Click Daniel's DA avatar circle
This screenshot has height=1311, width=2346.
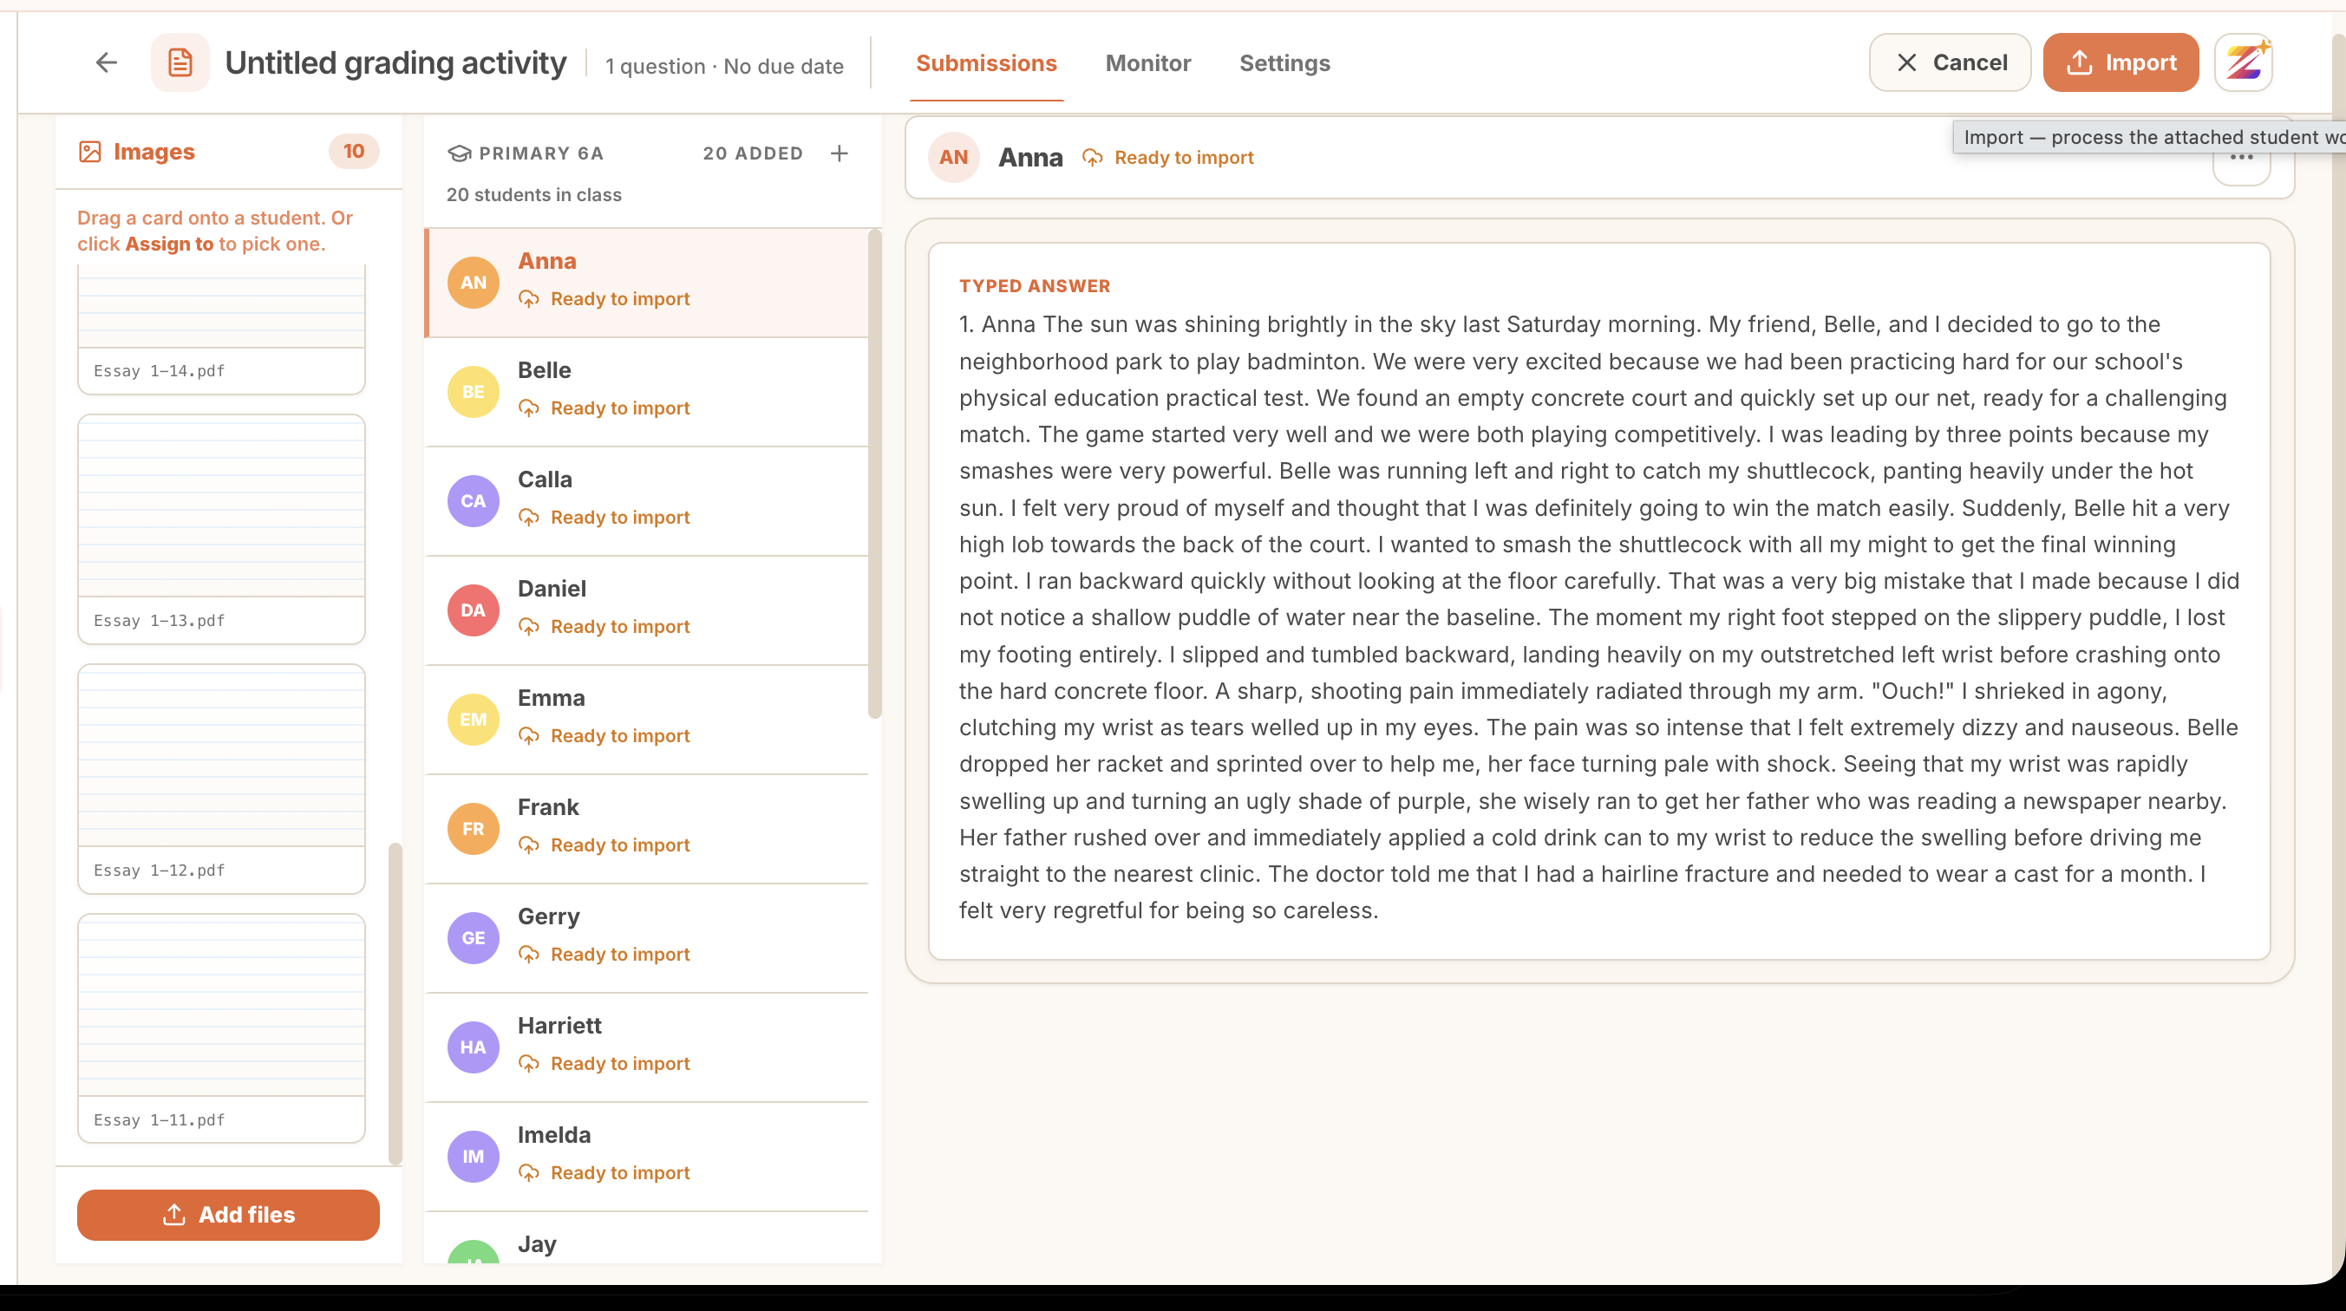[x=473, y=610]
